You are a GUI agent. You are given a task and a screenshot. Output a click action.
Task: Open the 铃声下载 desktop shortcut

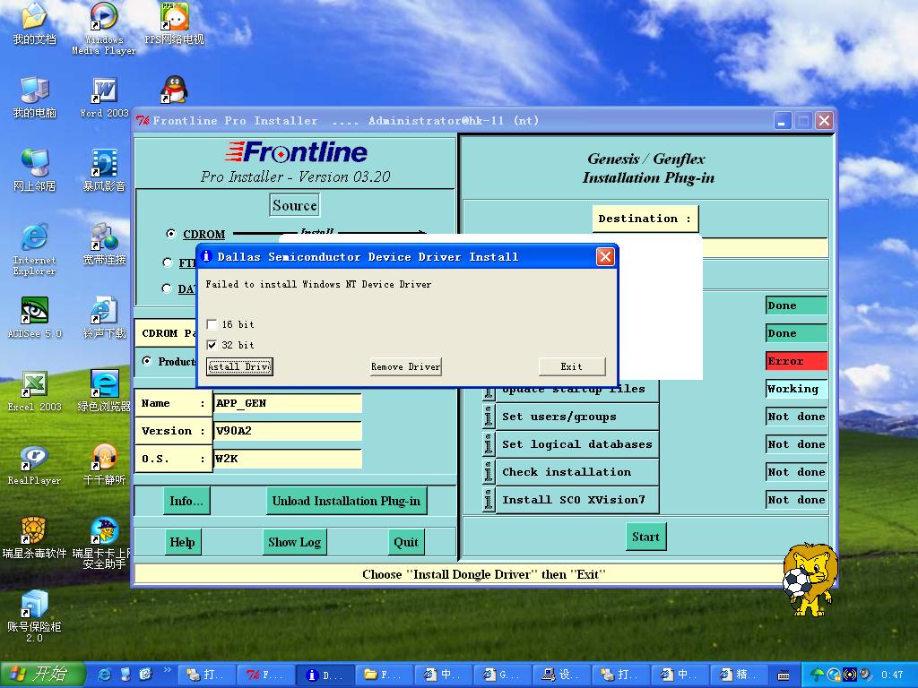click(x=104, y=318)
